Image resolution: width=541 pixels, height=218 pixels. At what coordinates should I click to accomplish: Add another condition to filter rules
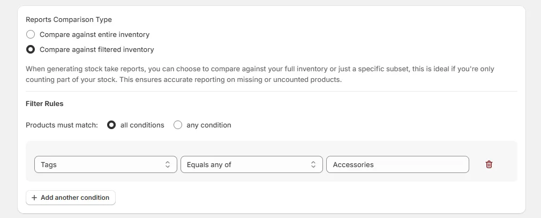(71, 198)
